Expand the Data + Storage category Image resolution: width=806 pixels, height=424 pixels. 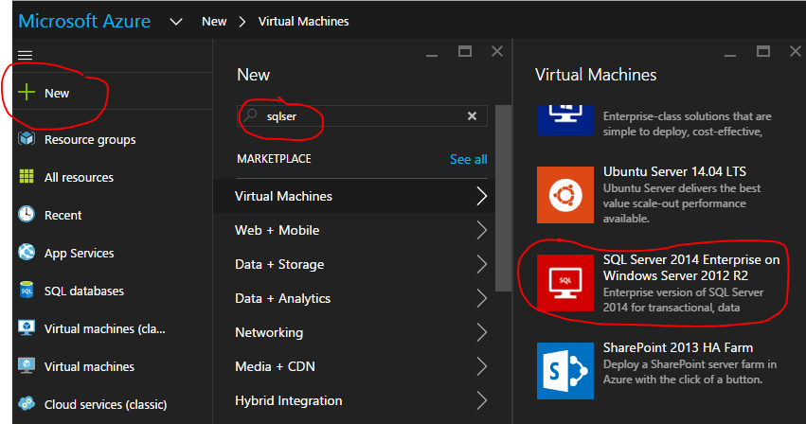click(361, 264)
